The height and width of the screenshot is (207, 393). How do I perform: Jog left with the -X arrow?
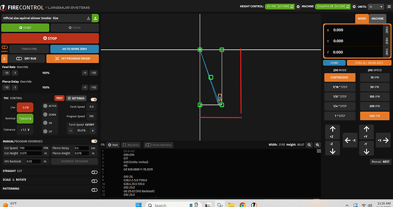coord(350,140)
